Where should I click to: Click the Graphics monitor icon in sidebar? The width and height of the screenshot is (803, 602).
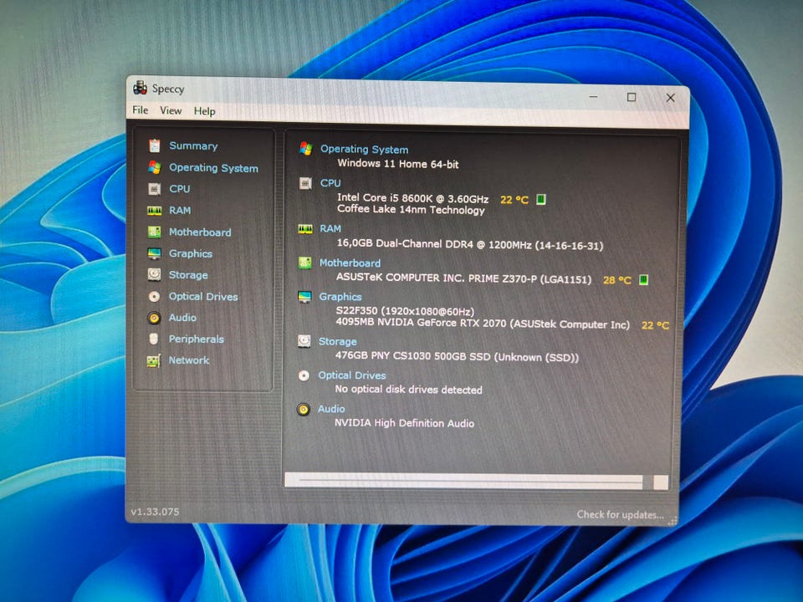pos(154,253)
